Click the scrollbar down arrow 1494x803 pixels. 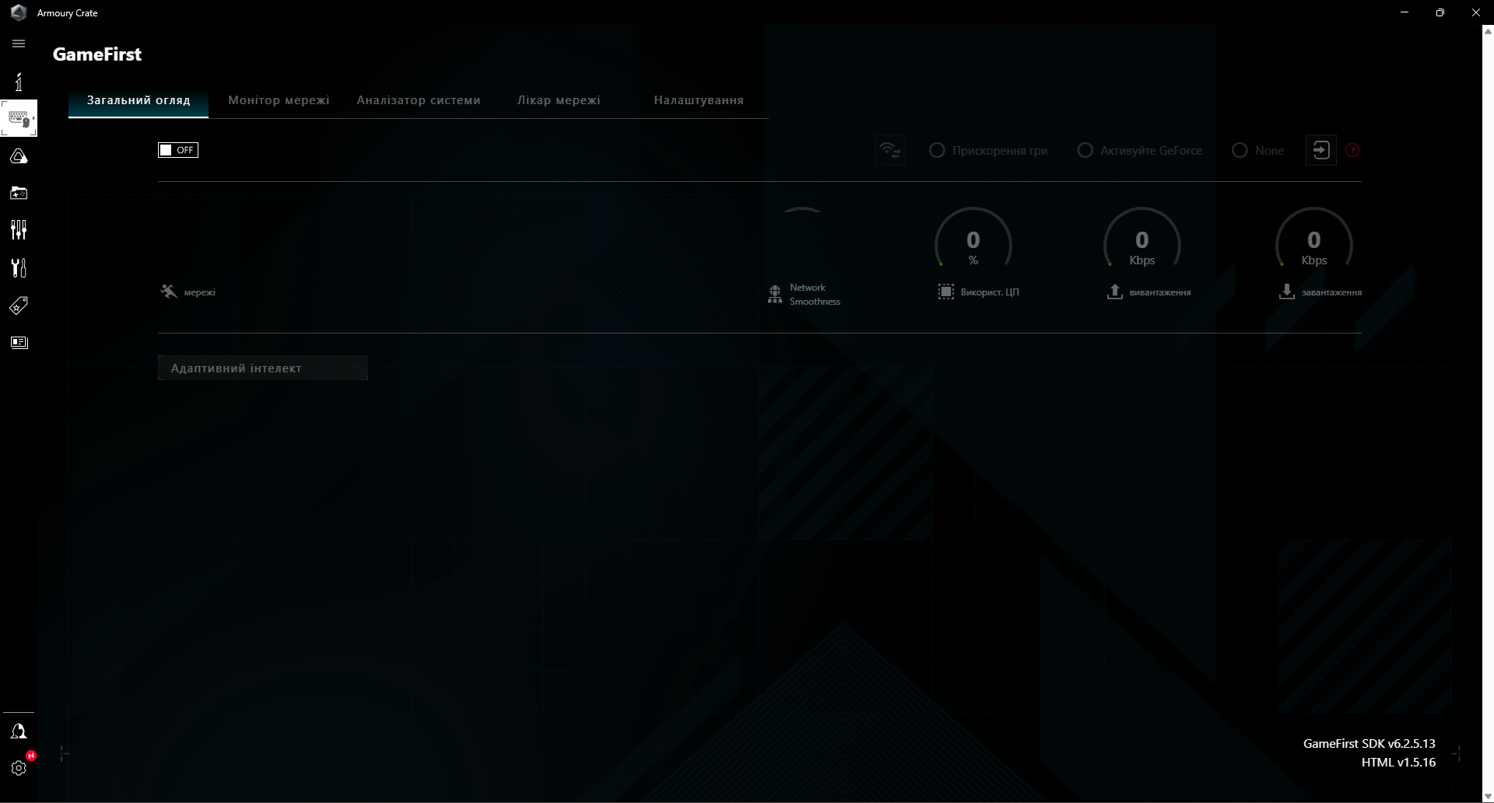click(x=1488, y=797)
